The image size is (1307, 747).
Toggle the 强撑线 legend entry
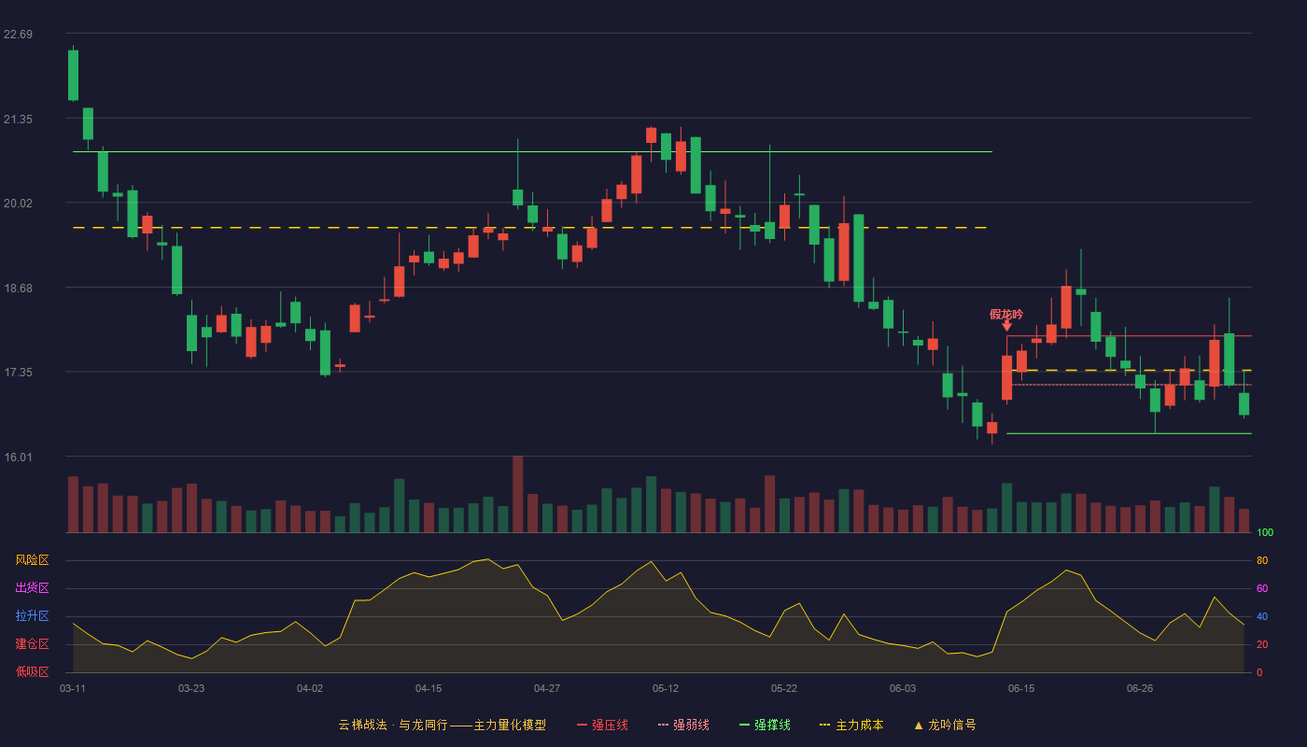[x=765, y=725]
